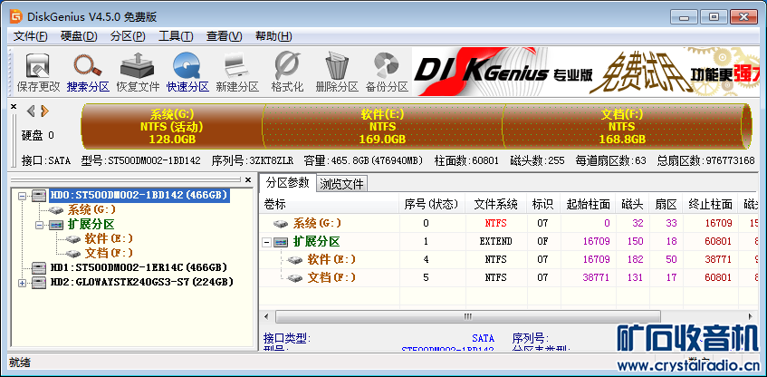The image size is (767, 377).
Task: Click the HD2 disk icon in the tree
Action: pos(39,283)
